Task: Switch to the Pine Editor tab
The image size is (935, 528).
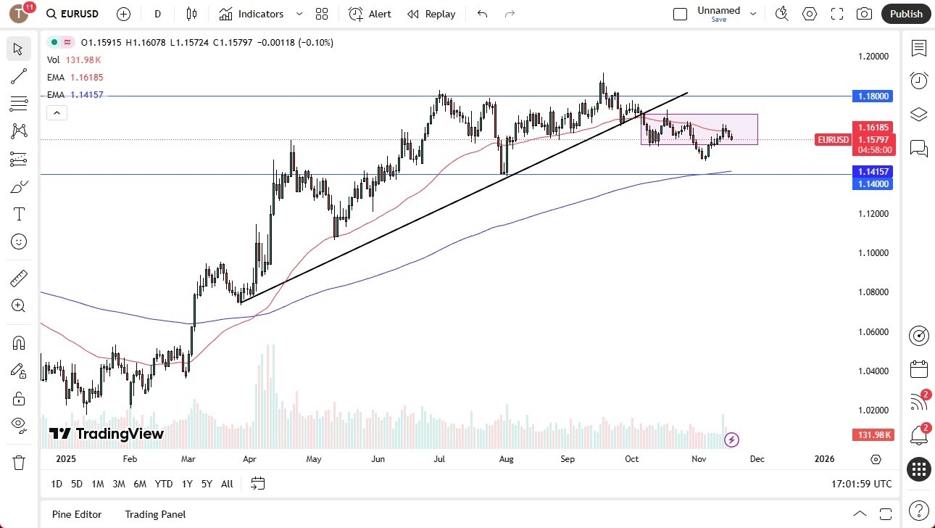Action: click(x=76, y=514)
